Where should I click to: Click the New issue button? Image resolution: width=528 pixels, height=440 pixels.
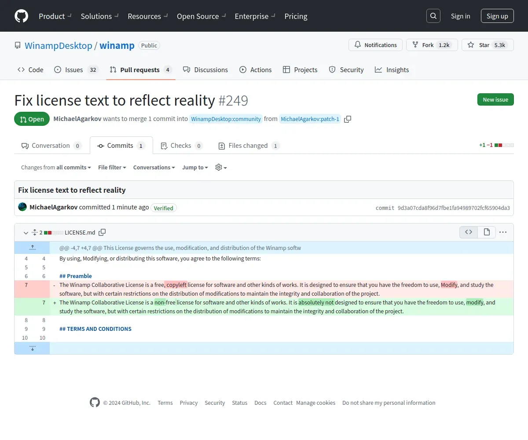[x=495, y=99]
